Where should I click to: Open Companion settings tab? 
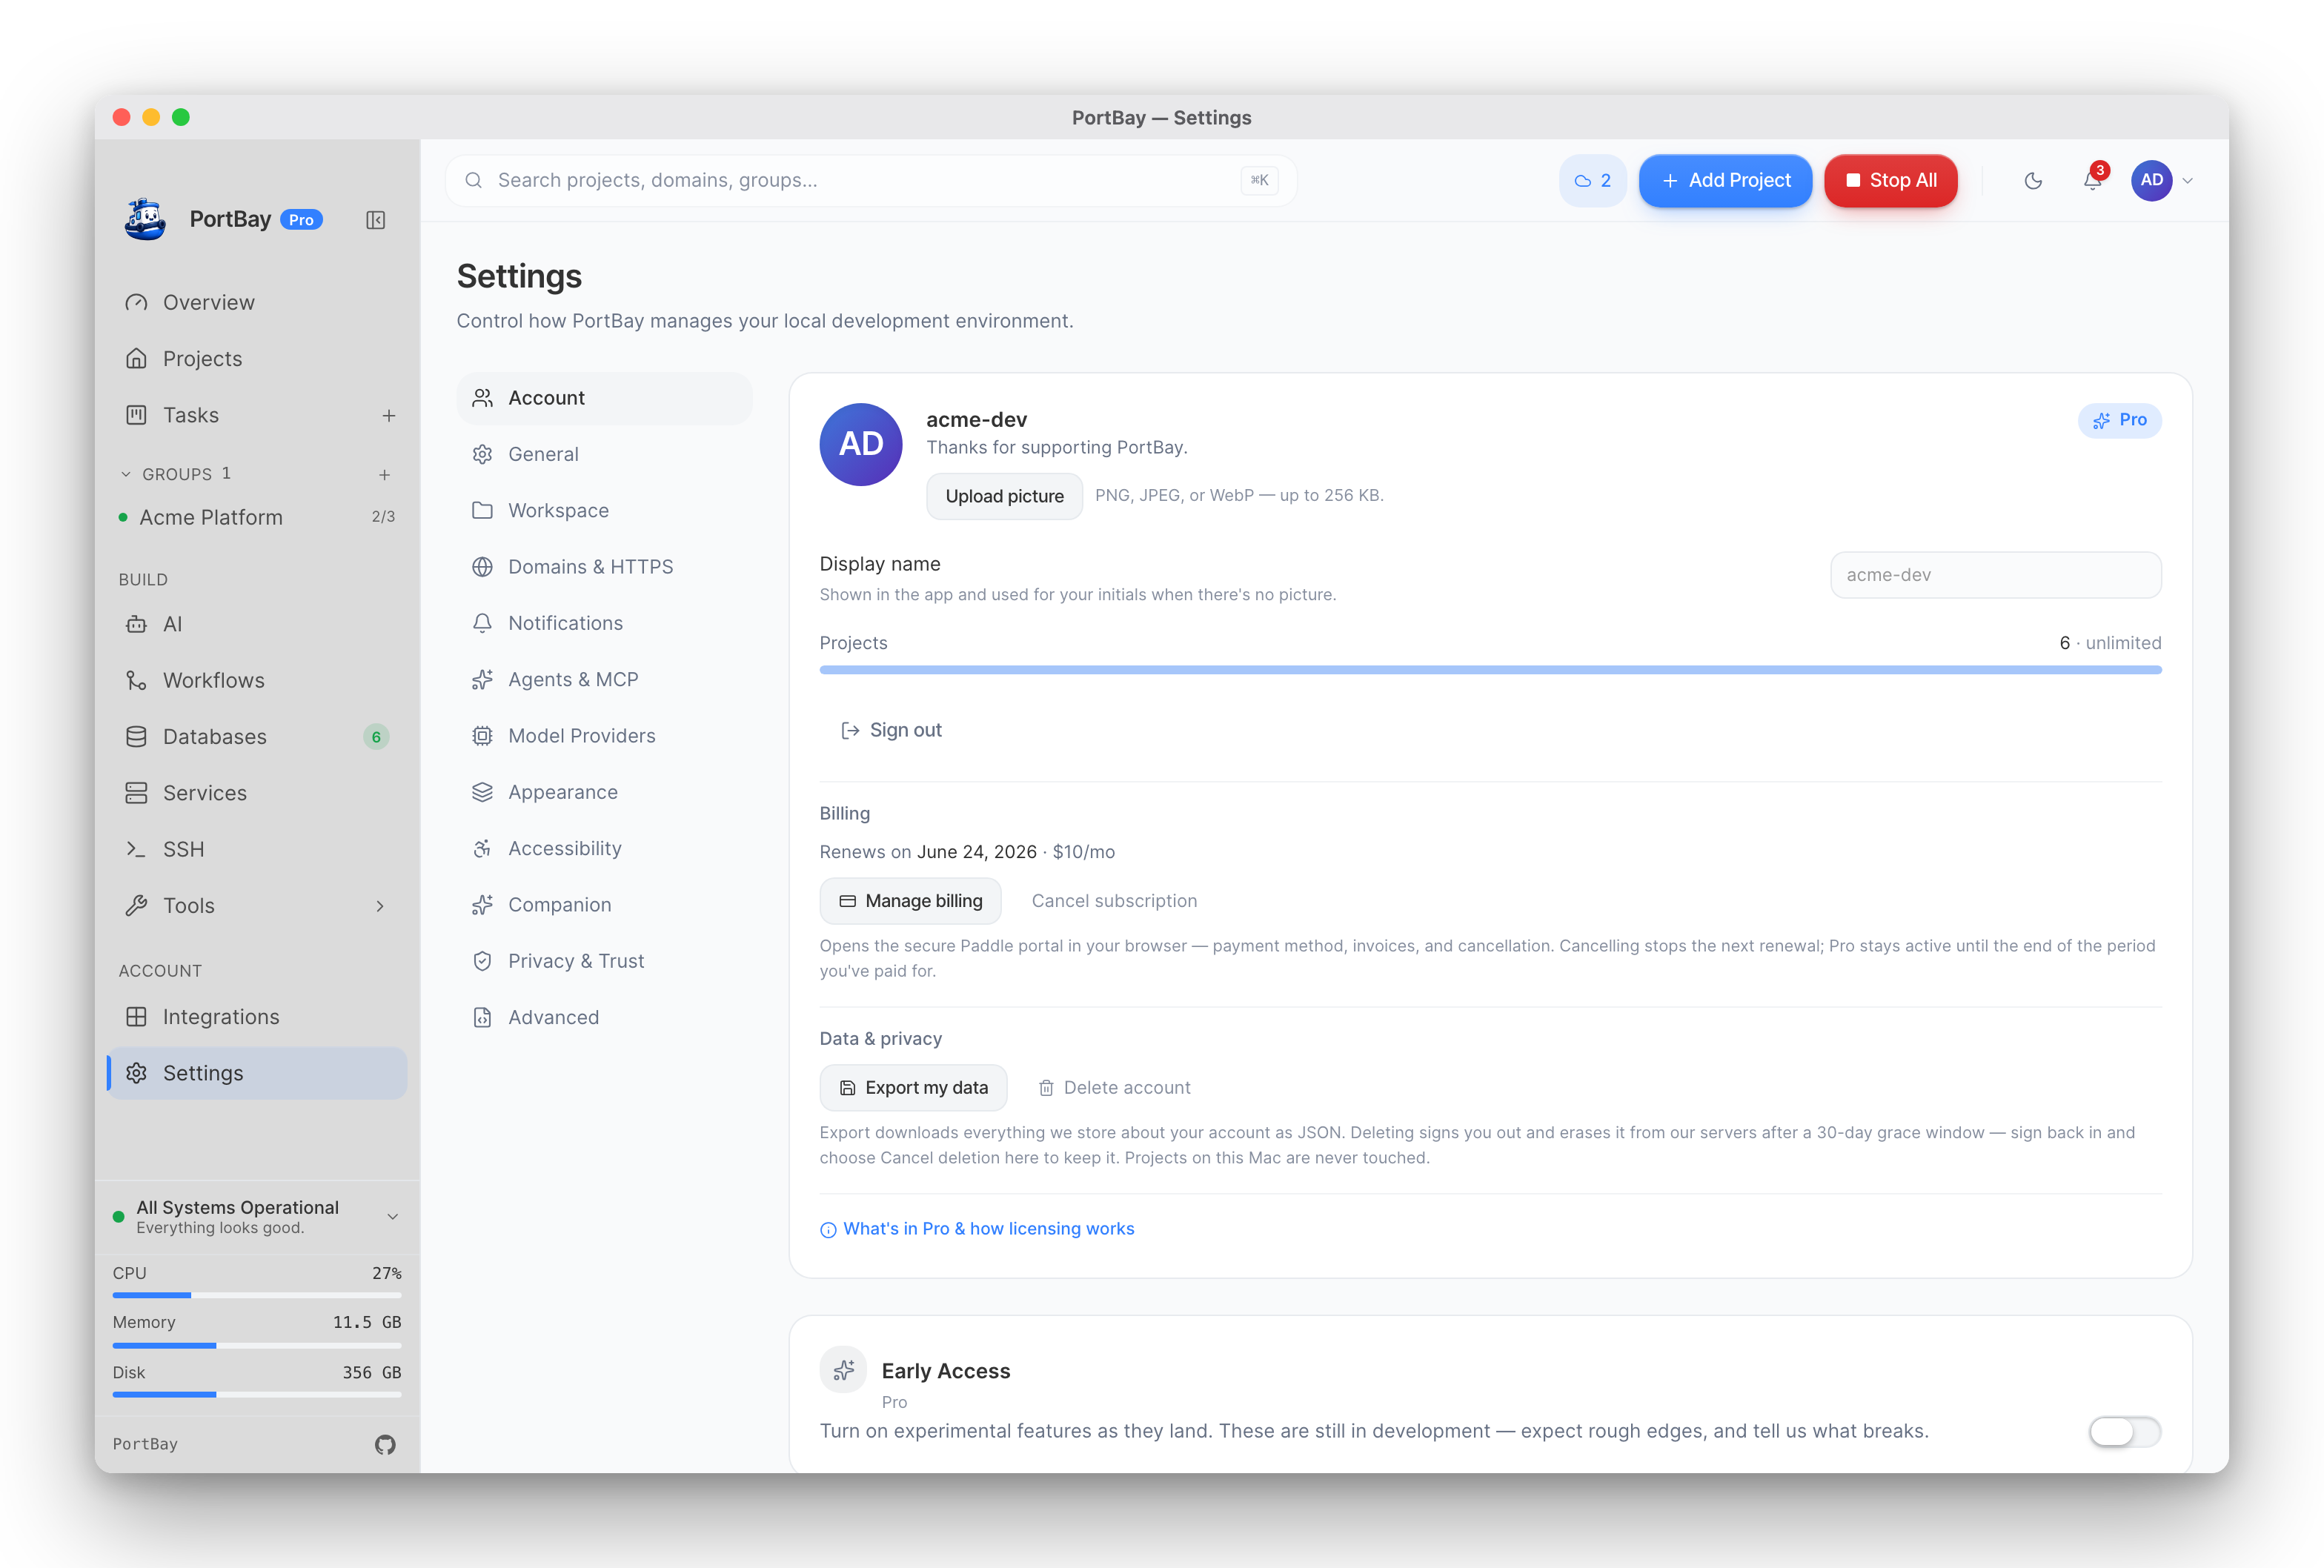pyautogui.click(x=604, y=905)
